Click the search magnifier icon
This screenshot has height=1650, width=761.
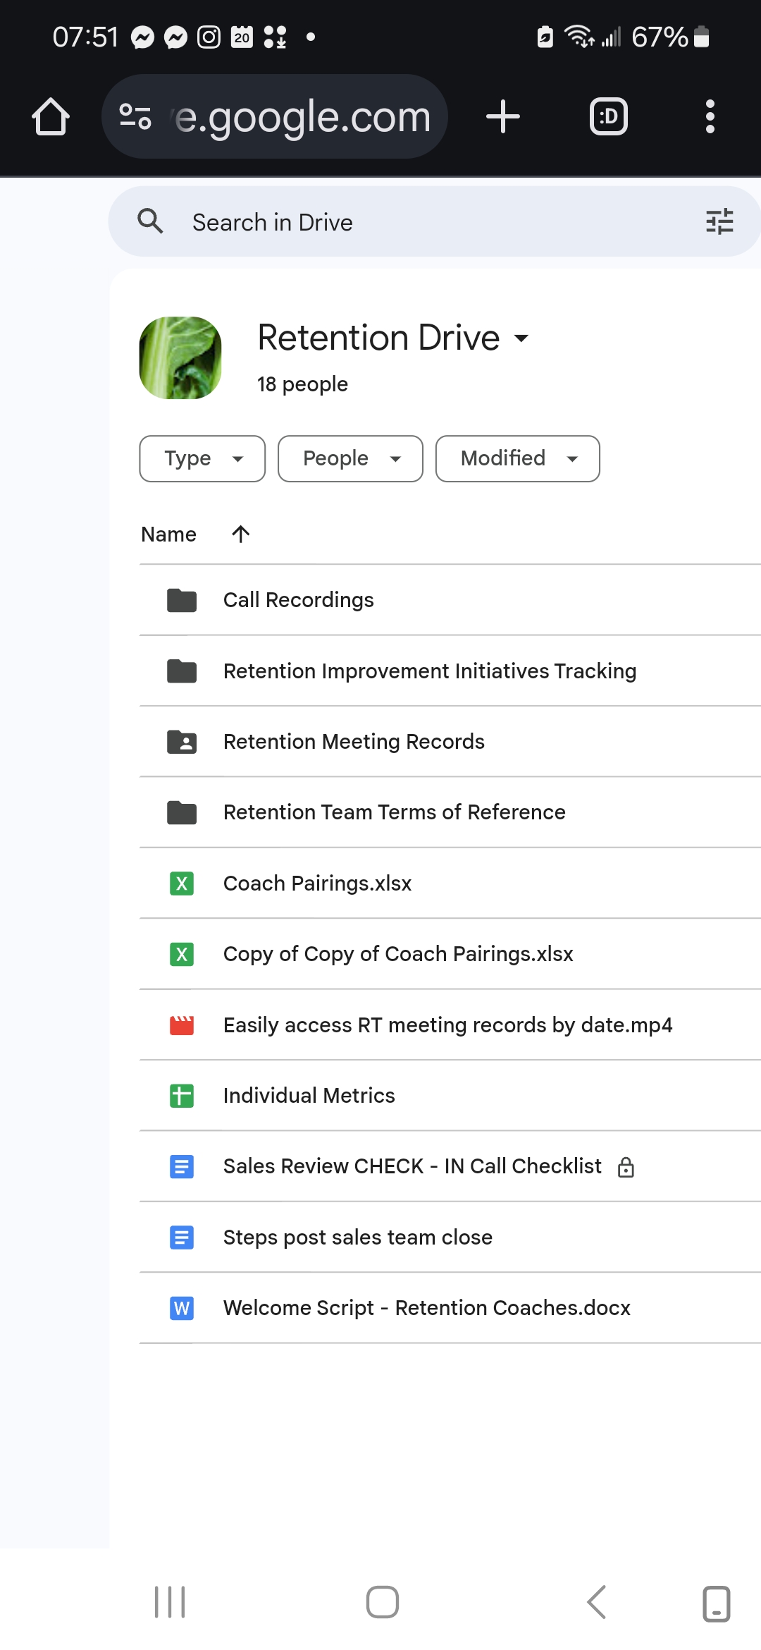click(150, 221)
